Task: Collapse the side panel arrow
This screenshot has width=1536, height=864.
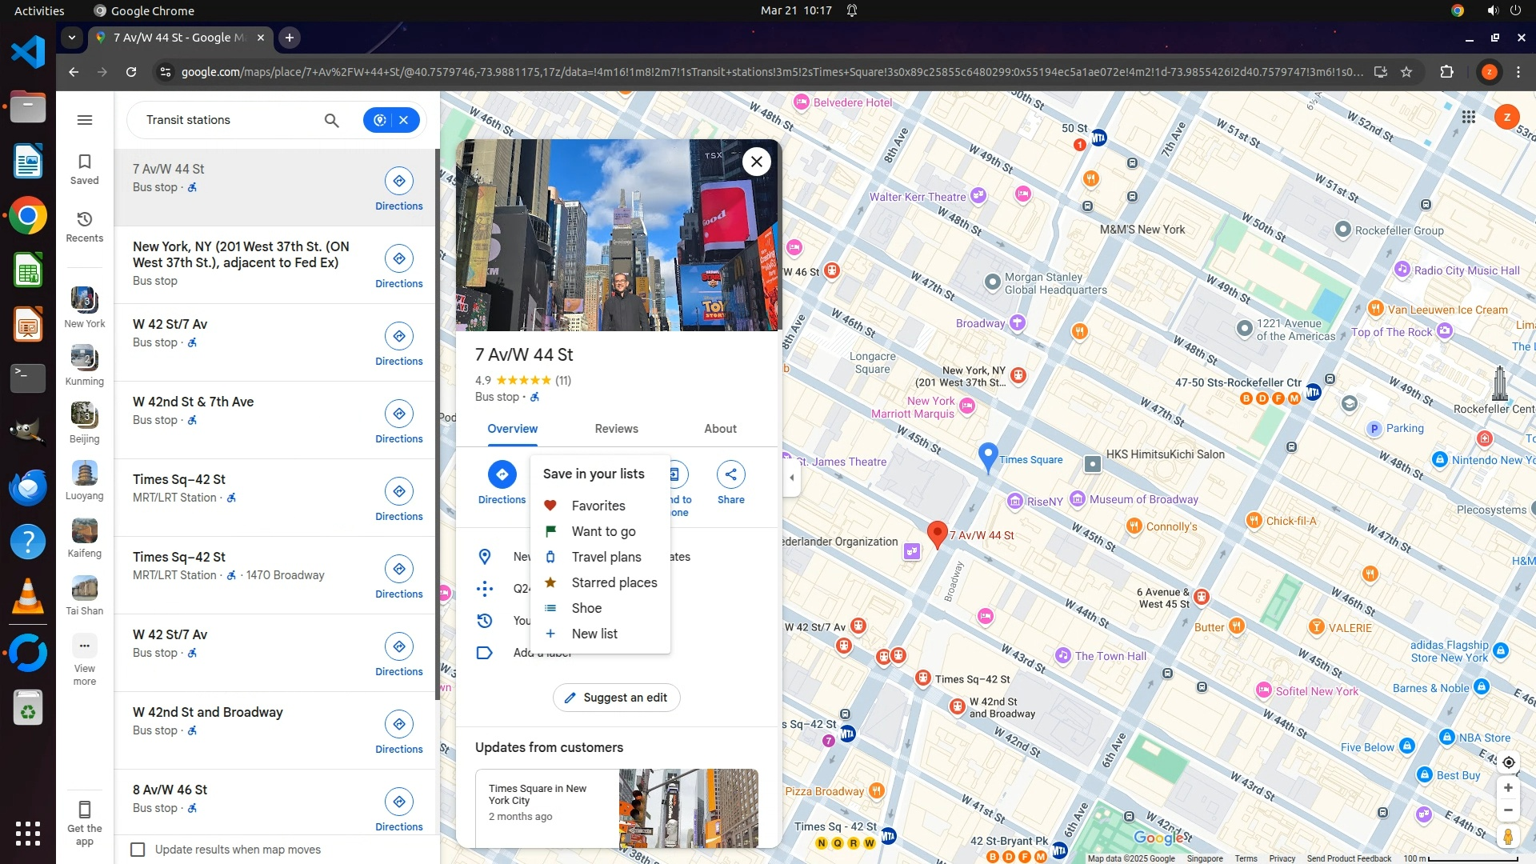Action: click(x=792, y=478)
